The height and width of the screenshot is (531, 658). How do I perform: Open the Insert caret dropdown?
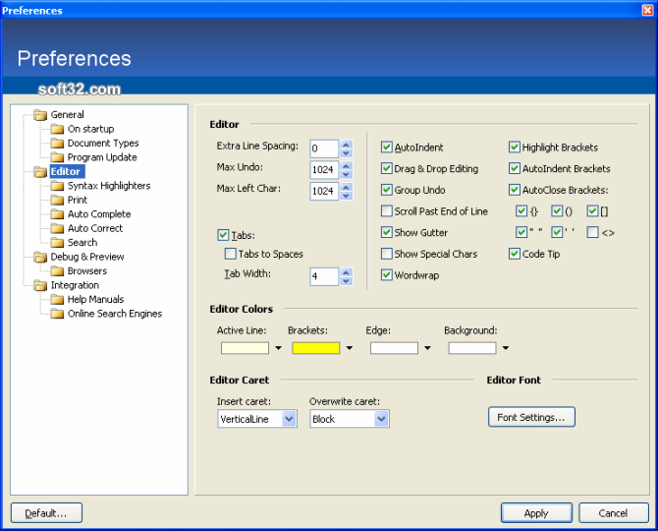pos(289,419)
